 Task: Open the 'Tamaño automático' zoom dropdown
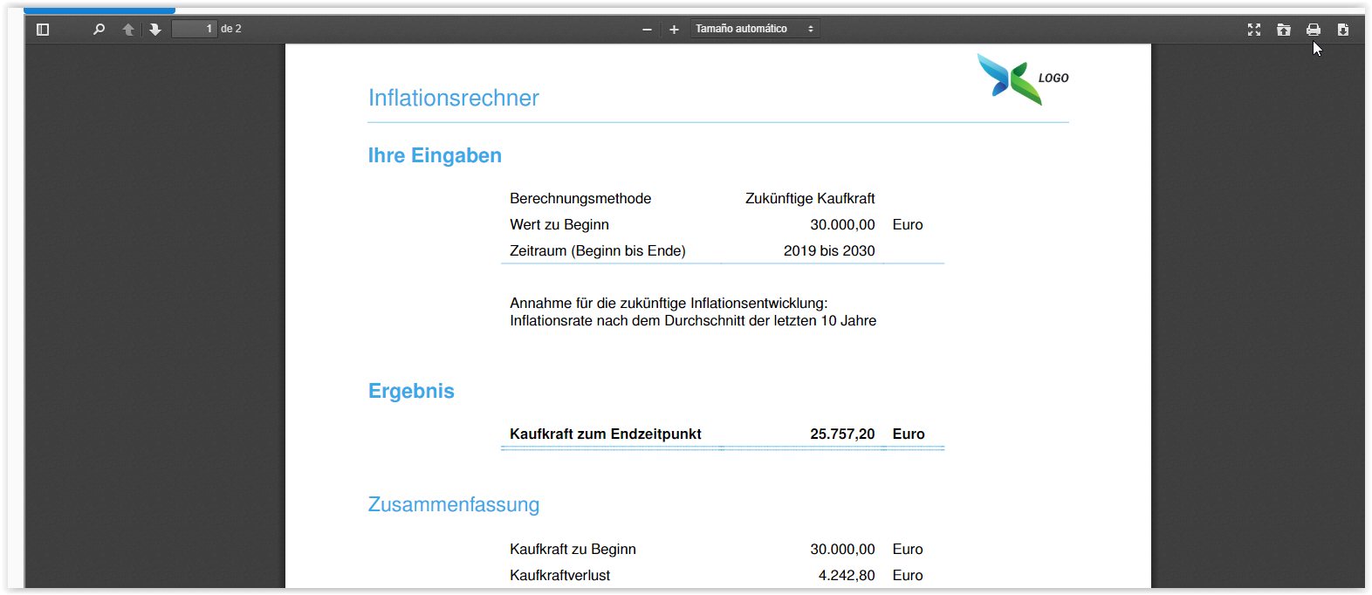point(754,30)
